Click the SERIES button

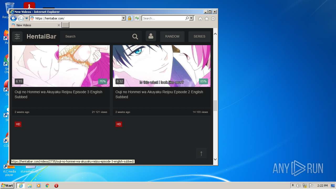(x=199, y=36)
